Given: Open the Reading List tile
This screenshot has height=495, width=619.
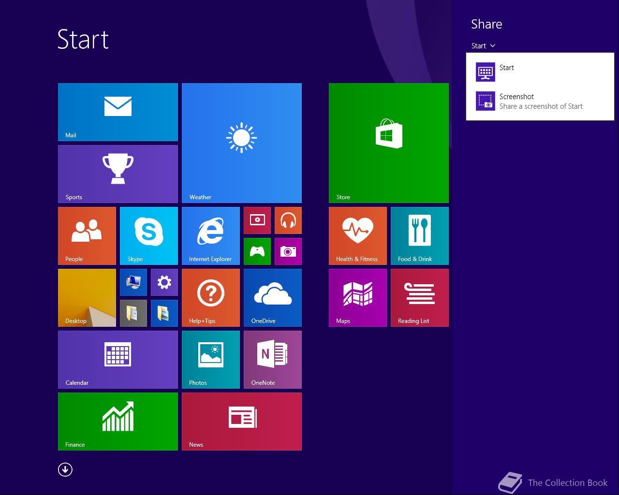Looking at the screenshot, I should point(420,298).
